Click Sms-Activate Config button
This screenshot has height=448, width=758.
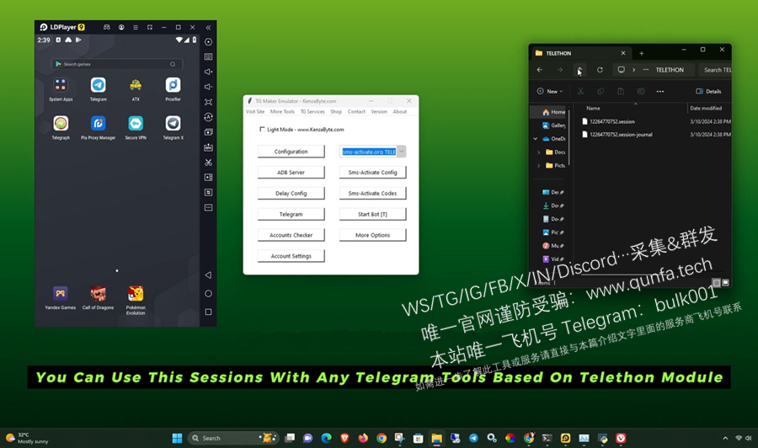tap(373, 173)
